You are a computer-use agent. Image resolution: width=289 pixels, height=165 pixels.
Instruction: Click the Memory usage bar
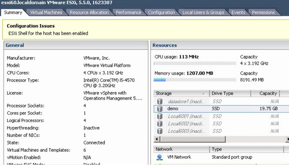[195, 80]
